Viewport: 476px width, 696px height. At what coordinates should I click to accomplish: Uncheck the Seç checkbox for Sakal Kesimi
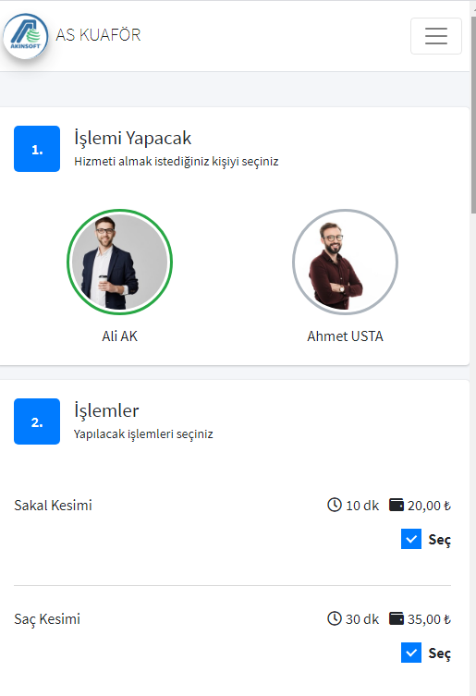411,539
